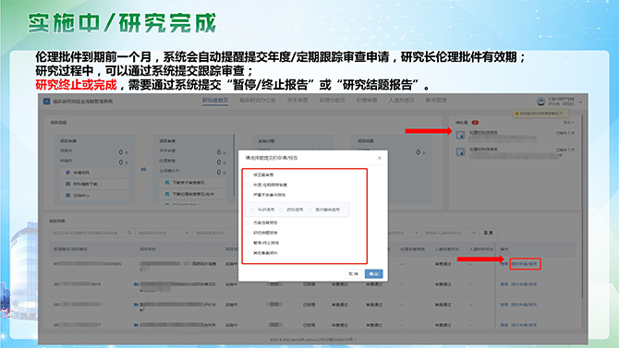This screenshot has width=619, height=348.
Task: Click the user avatar icon in the header
Action: (x=540, y=102)
